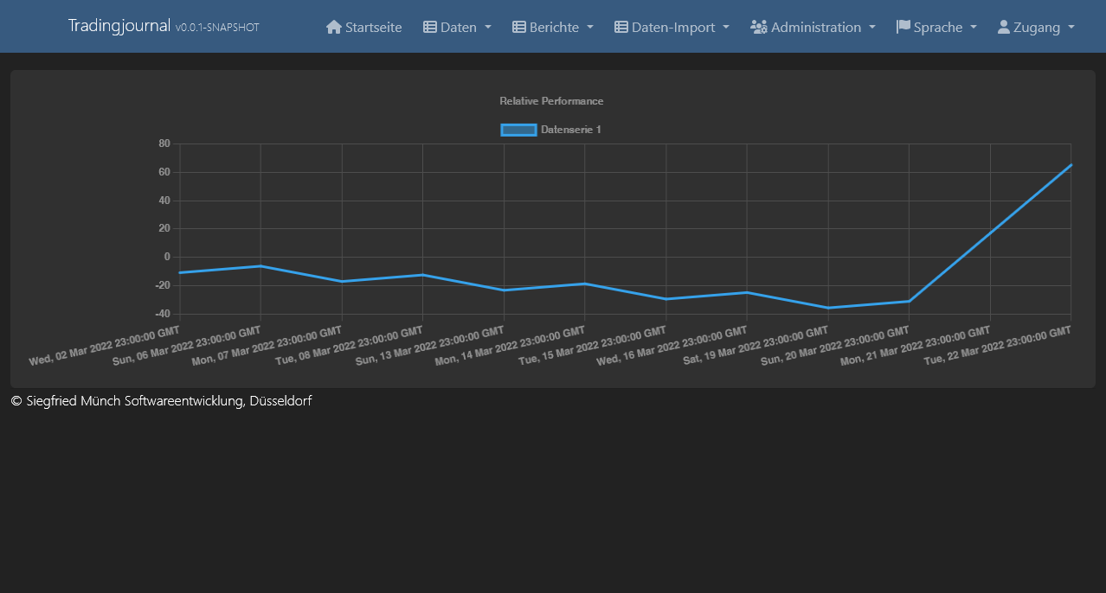Click the home icon beside Startseite
1106x593 pixels.
[x=334, y=27]
